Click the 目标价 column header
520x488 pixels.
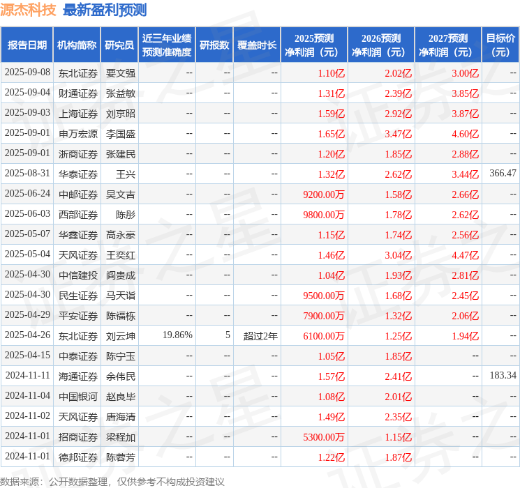[x=500, y=45]
